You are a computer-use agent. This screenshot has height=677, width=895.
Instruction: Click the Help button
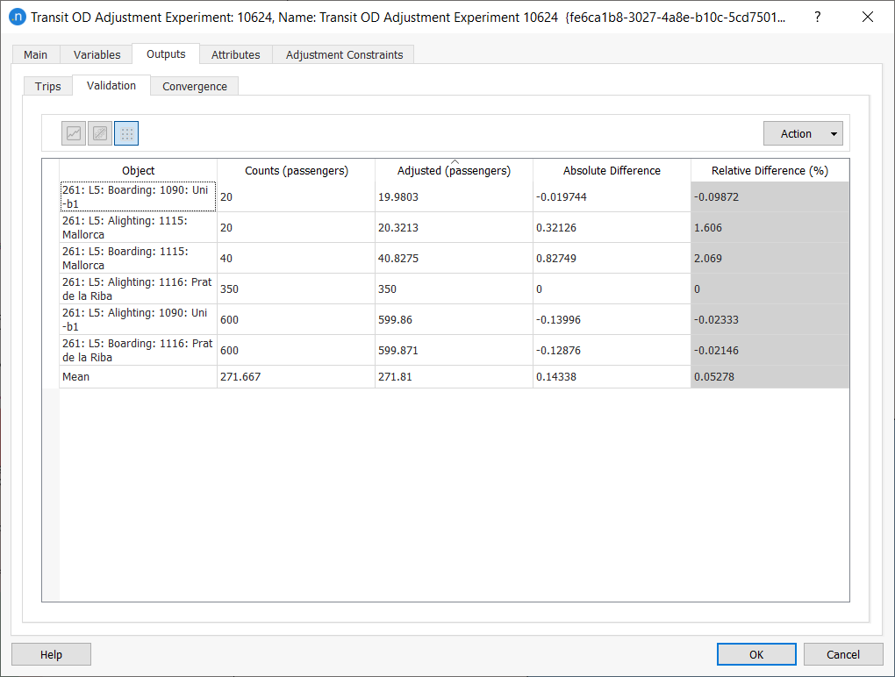[x=50, y=653]
